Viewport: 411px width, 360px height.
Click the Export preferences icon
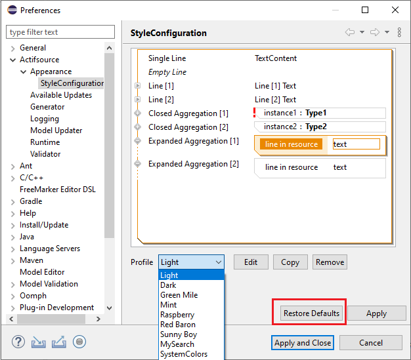pos(59,342)
